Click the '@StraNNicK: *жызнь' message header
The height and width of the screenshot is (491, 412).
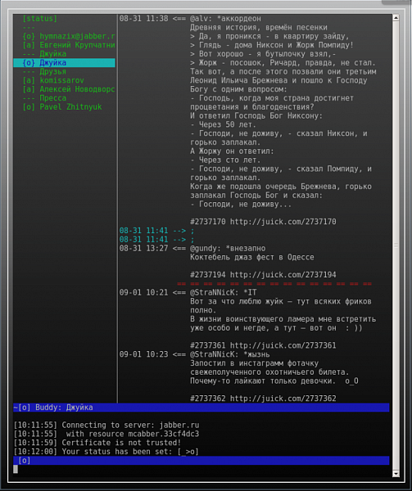[229, 354]
